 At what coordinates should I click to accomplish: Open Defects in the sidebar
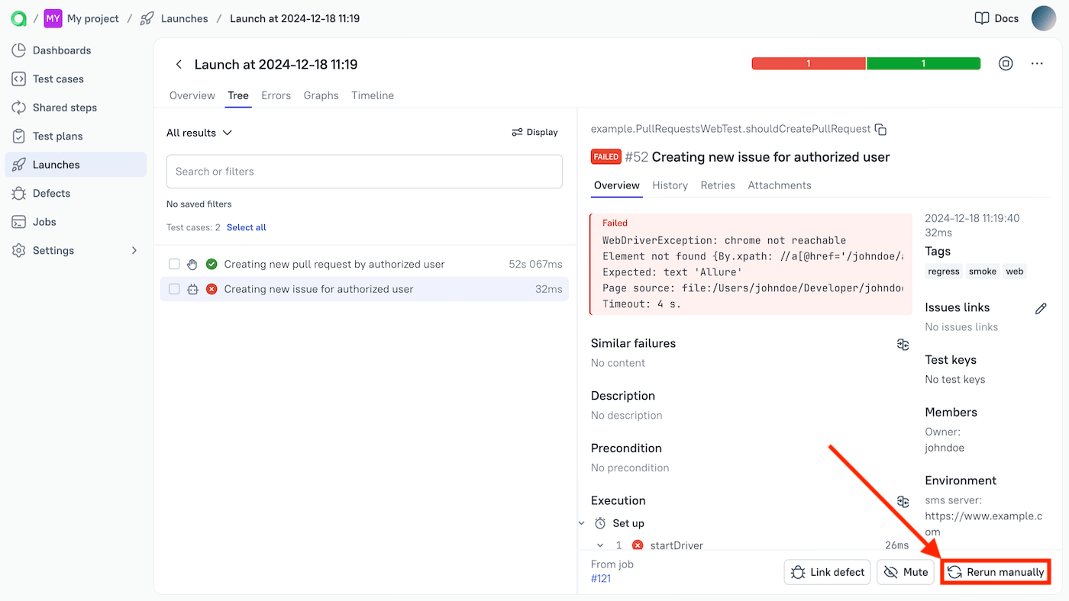(x=51, y=194)
